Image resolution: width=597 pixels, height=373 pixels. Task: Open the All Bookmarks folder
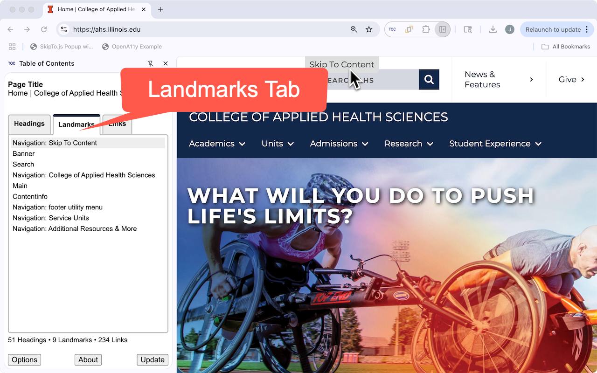(x=566, y=47)
